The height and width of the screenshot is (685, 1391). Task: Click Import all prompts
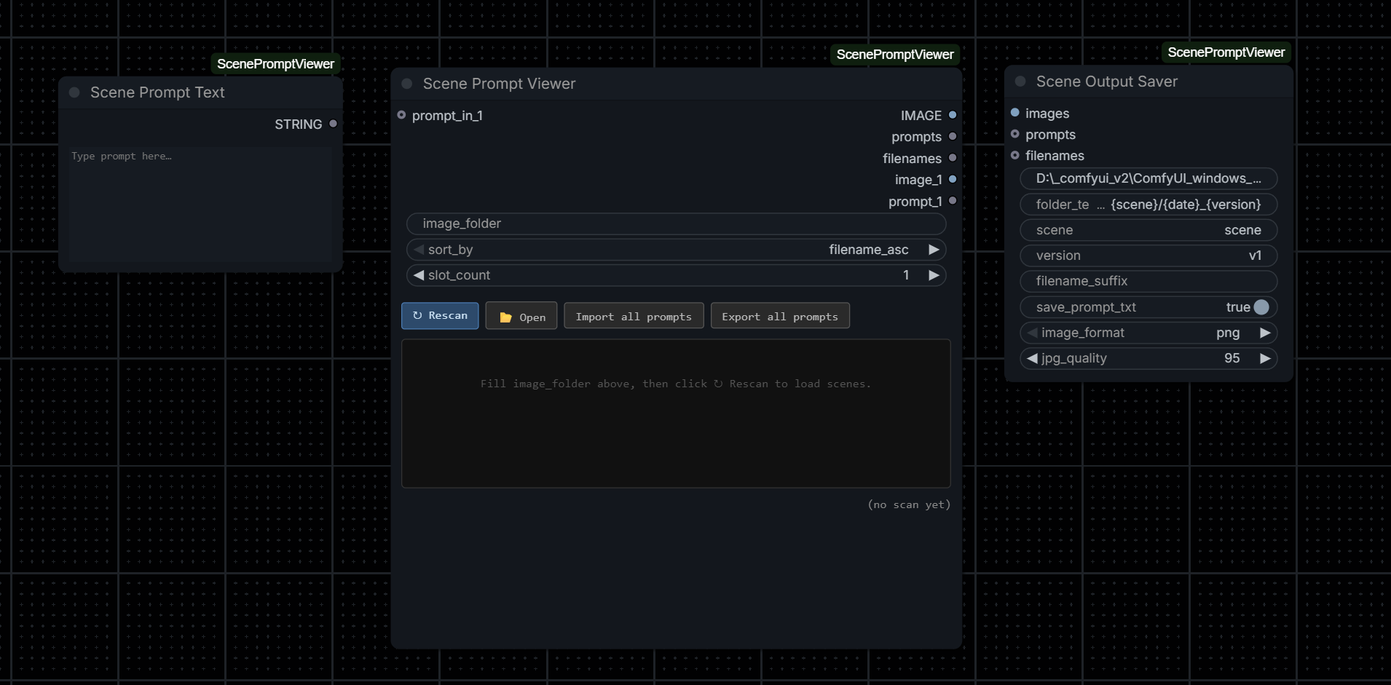point(634,316)
